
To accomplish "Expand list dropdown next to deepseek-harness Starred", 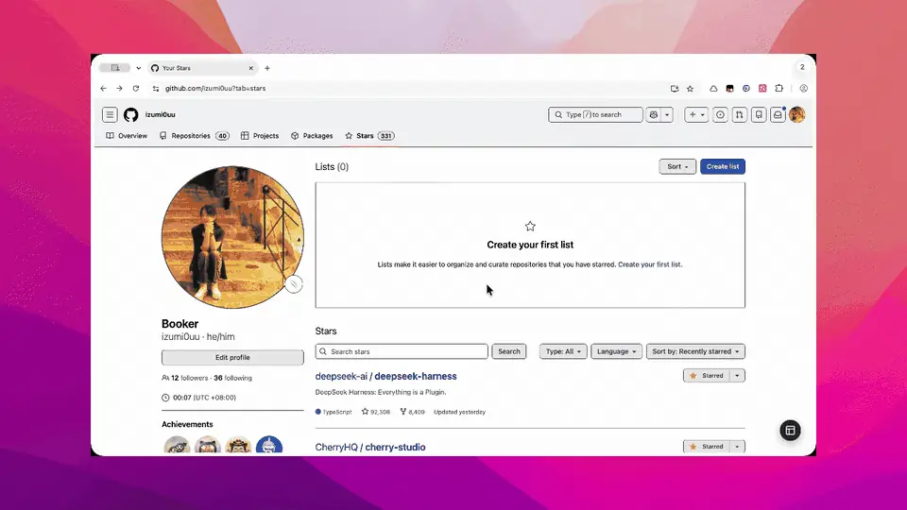I will (737, 376).
